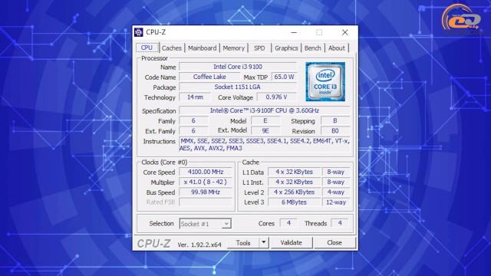Click the Intel Core i3 inside logo
Viewport: 491px width, 276px height.
tap(325, 82)
